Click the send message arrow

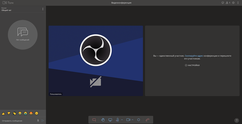(43, 121)
